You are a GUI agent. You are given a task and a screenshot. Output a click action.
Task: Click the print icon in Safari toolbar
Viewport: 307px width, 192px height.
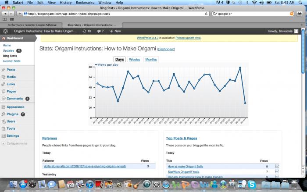300,14
